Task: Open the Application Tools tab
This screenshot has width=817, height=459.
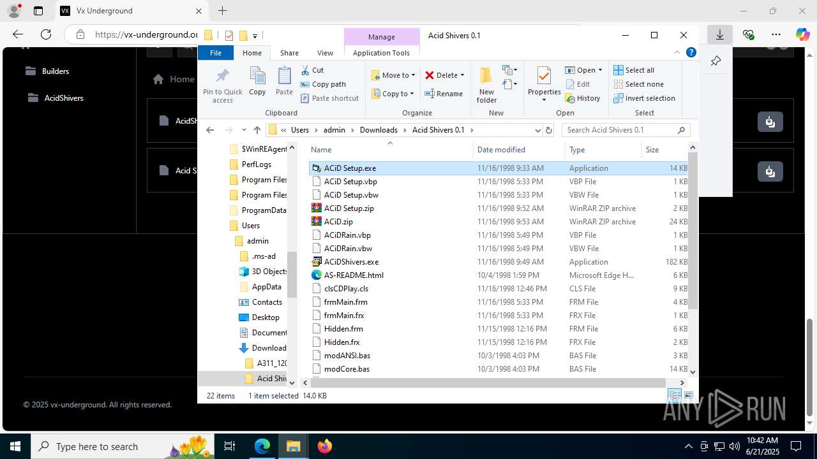Action: 381,53
